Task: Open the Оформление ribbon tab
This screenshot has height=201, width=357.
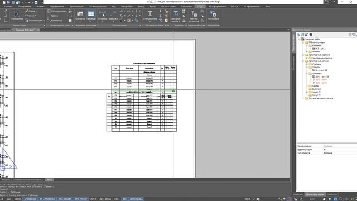Action: pyautogui.click(x=57, y=6)
